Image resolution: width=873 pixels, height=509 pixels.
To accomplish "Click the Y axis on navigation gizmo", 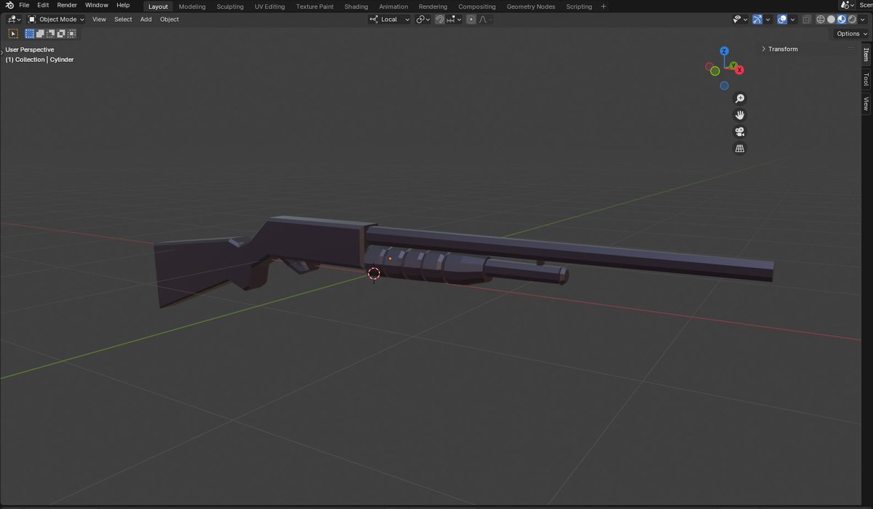I will (x=733, y=66).
